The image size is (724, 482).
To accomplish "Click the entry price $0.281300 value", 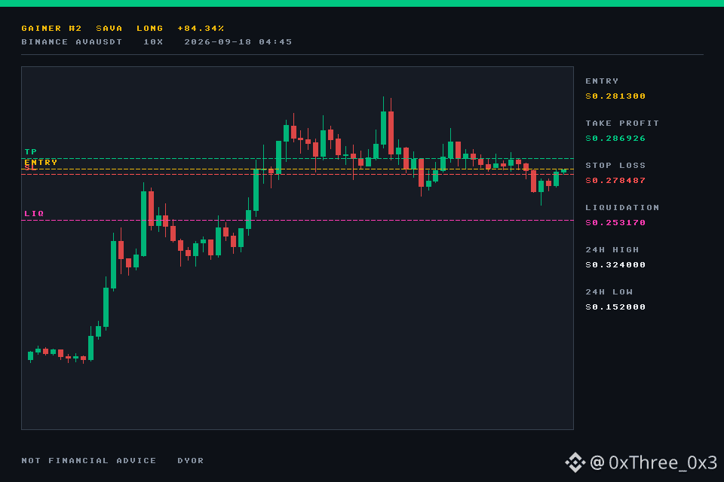I will click(x=615, y=96).
